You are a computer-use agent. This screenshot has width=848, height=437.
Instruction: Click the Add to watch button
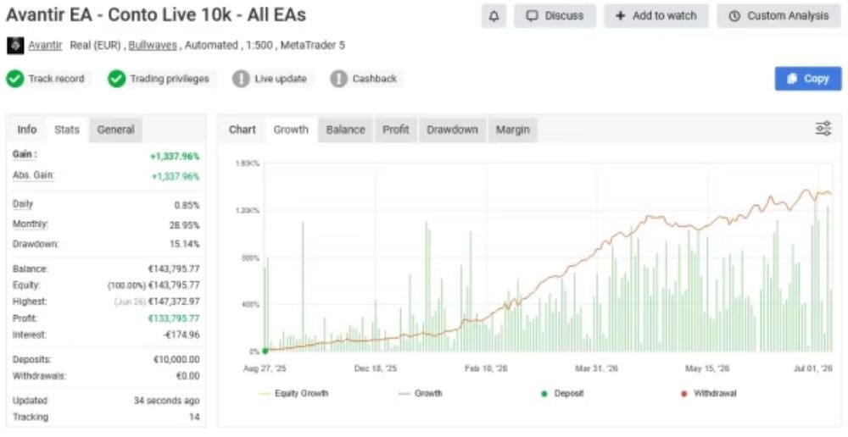pyautogui.click(x=656, y=16)
